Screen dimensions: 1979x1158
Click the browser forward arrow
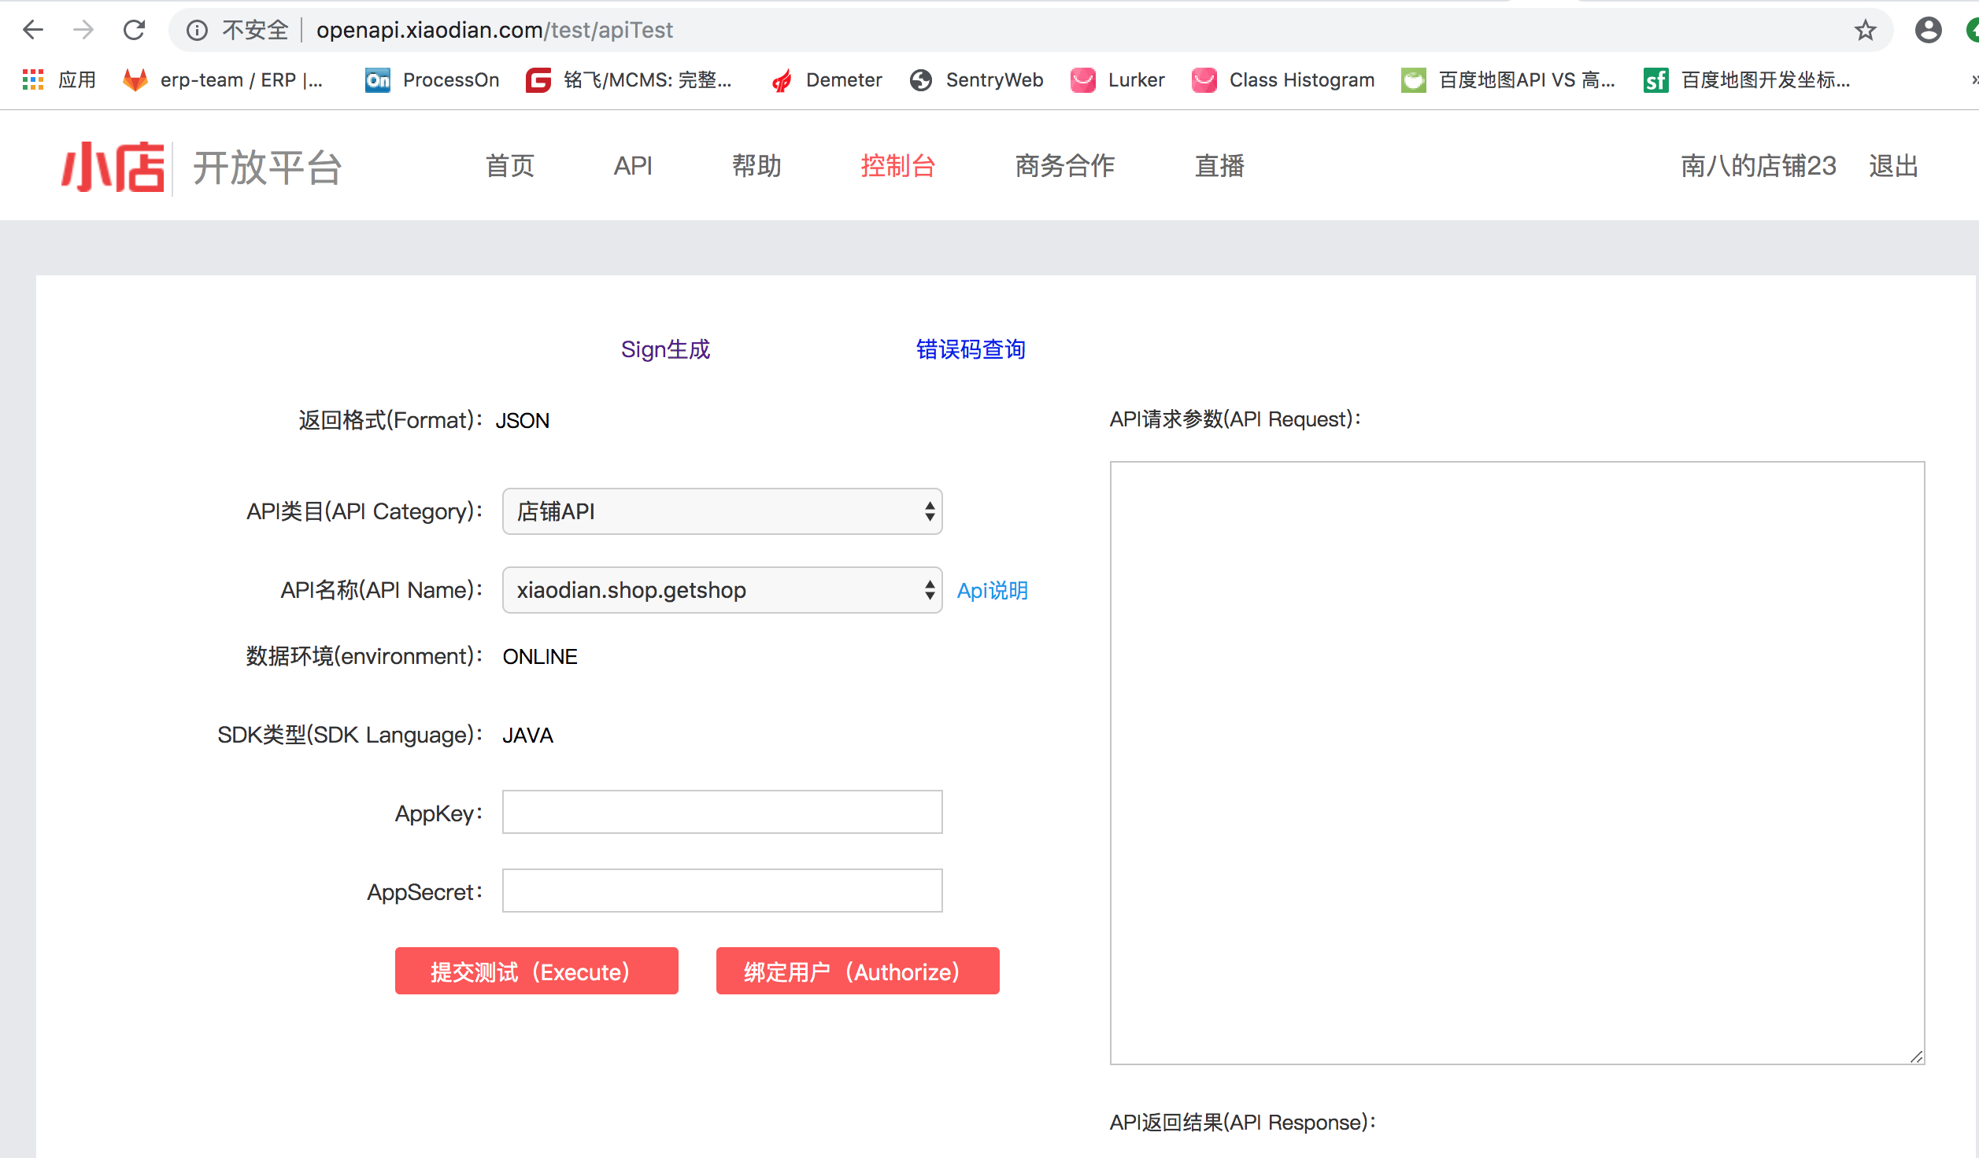(83, 30)
